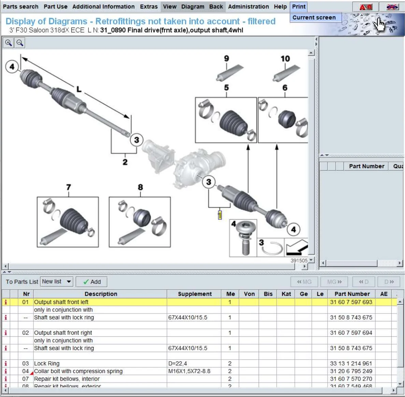Select Output shaft front right row
This screenshot has height=397, width=405.
[200, 333]
